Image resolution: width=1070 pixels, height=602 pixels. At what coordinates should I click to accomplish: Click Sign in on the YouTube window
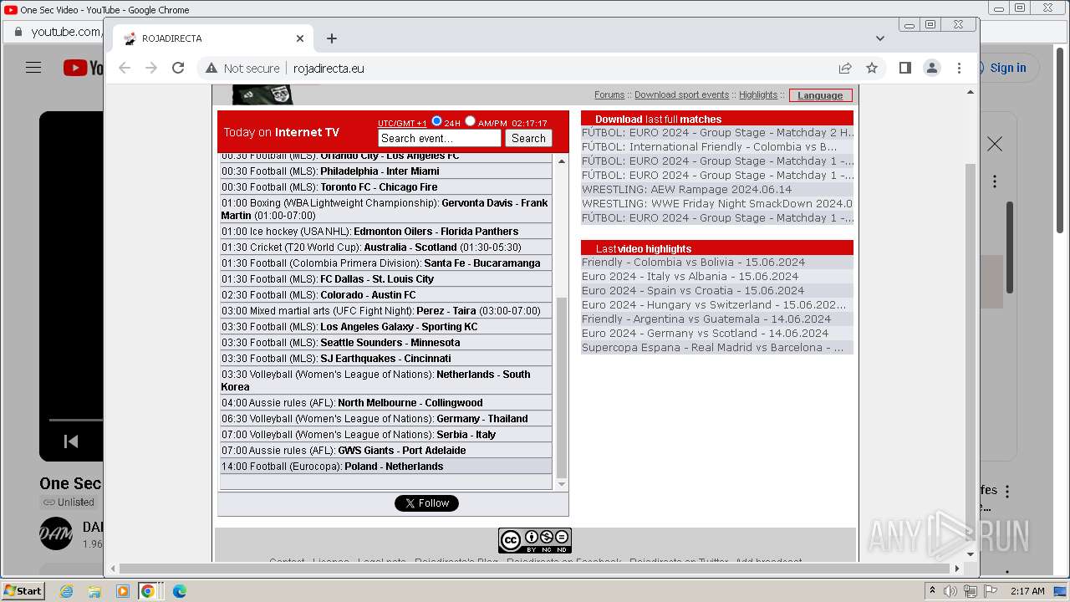1008,68
